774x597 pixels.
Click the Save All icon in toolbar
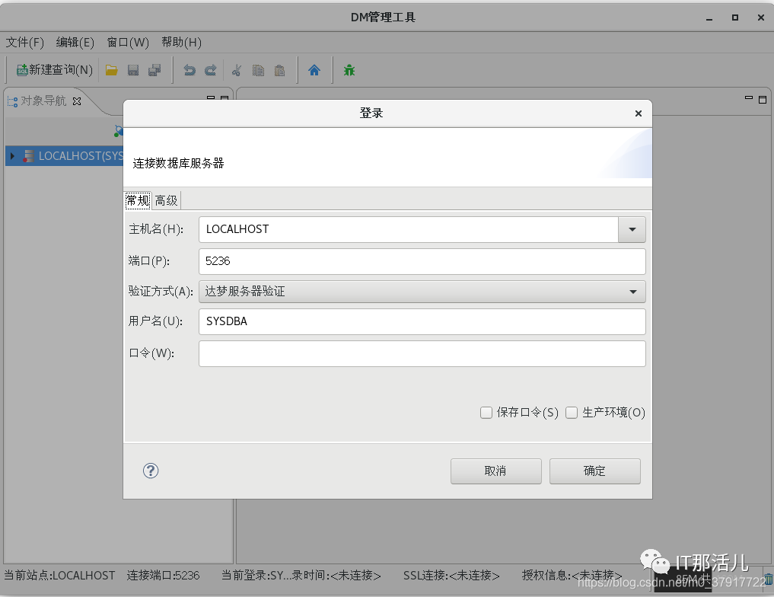pos(154,70)
